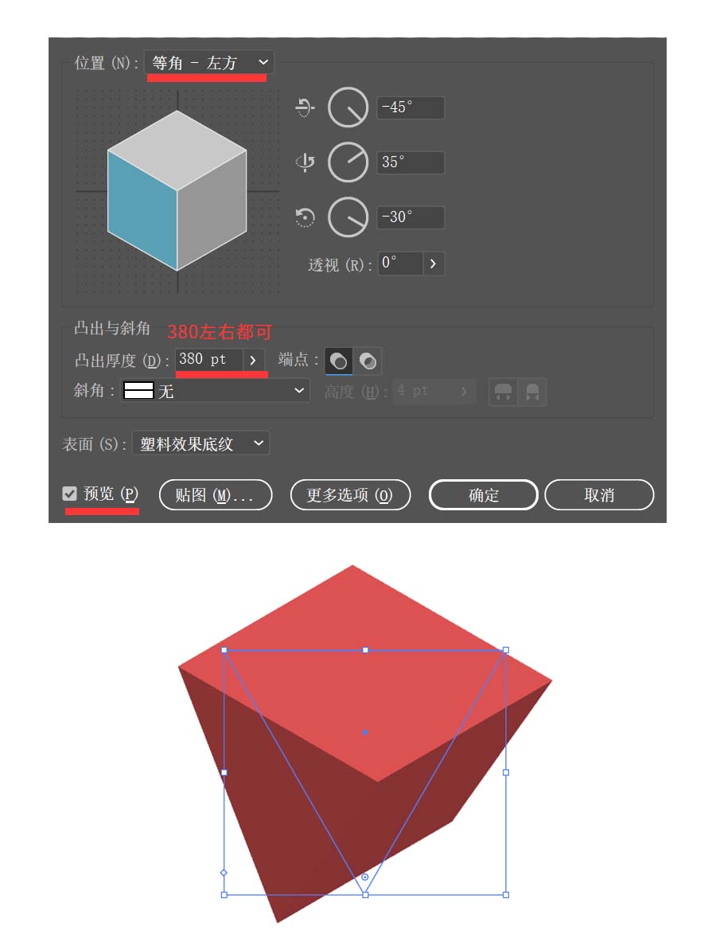
Task: Expand the 凸出厚度 380 pt slider arrow
Action: 253,360
